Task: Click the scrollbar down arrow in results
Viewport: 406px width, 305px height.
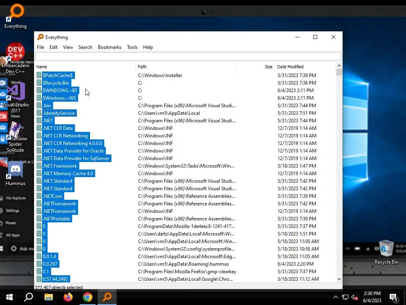Action: pos(339,279)
